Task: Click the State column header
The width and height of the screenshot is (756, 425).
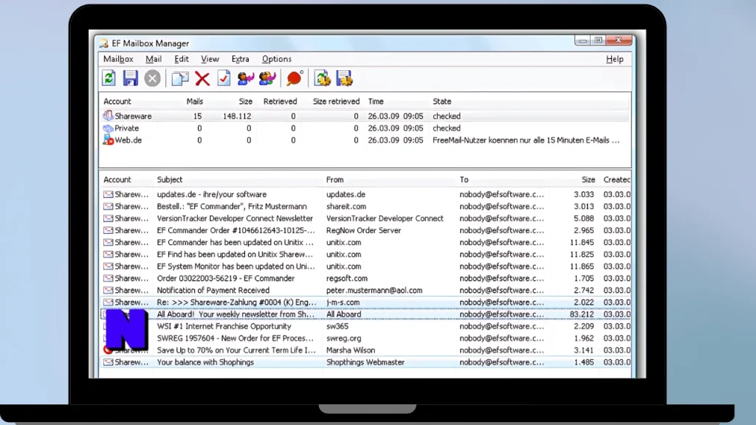Action: click(x=442, y=101)
